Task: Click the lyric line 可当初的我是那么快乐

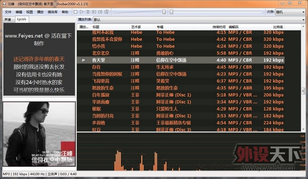Action: tap(39, 90)
